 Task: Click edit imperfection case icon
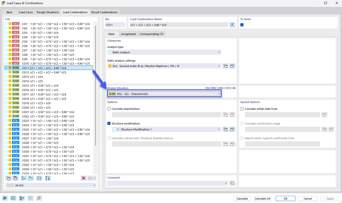232,115
